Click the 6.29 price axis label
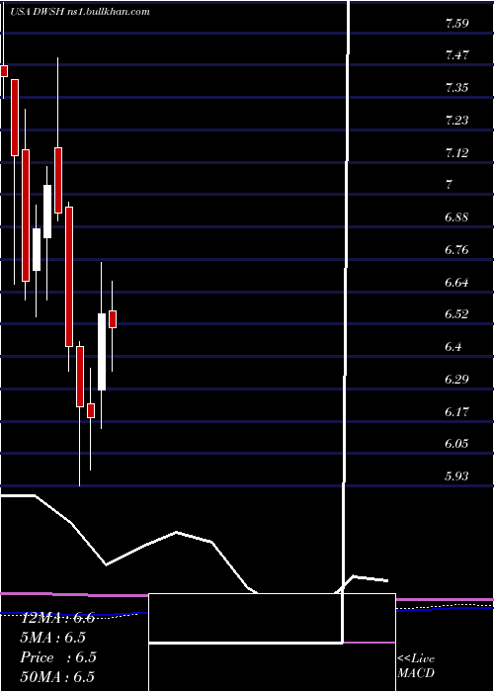The image size is (494, 692). pos(456,380)
